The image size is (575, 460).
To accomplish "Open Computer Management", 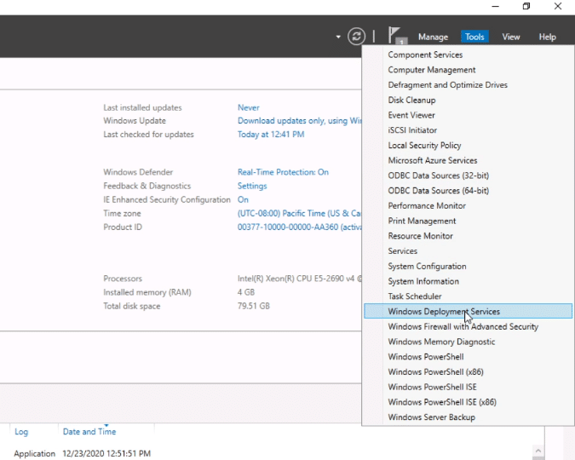I will coord(431,70).
